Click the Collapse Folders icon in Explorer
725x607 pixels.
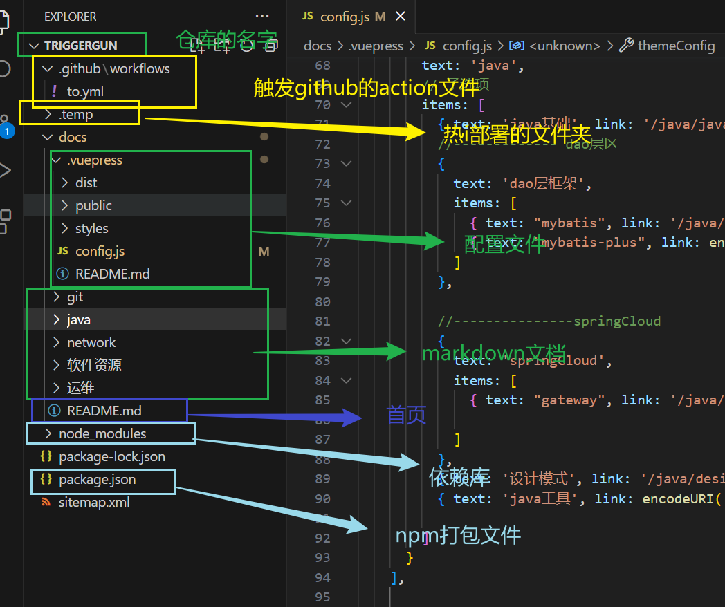[x=271, y=46]
